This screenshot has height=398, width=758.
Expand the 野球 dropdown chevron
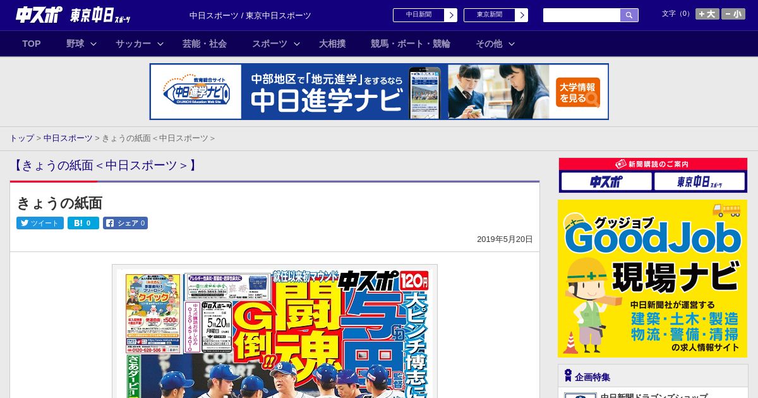click(x=93, y=44)
